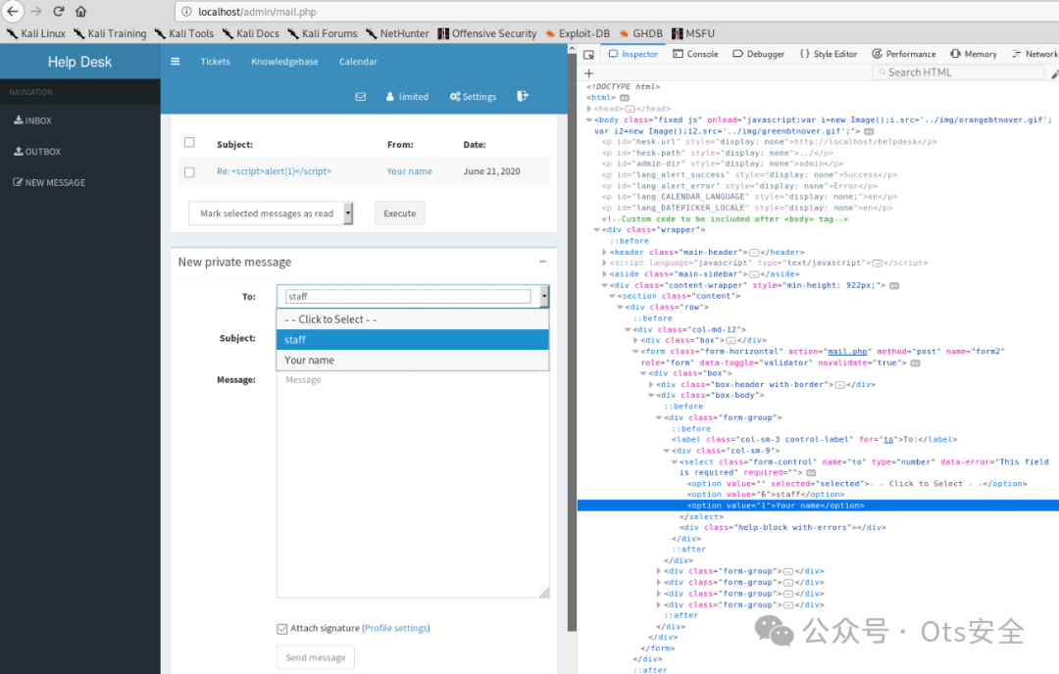Click the site info icon in address bar

coord(186,12)
